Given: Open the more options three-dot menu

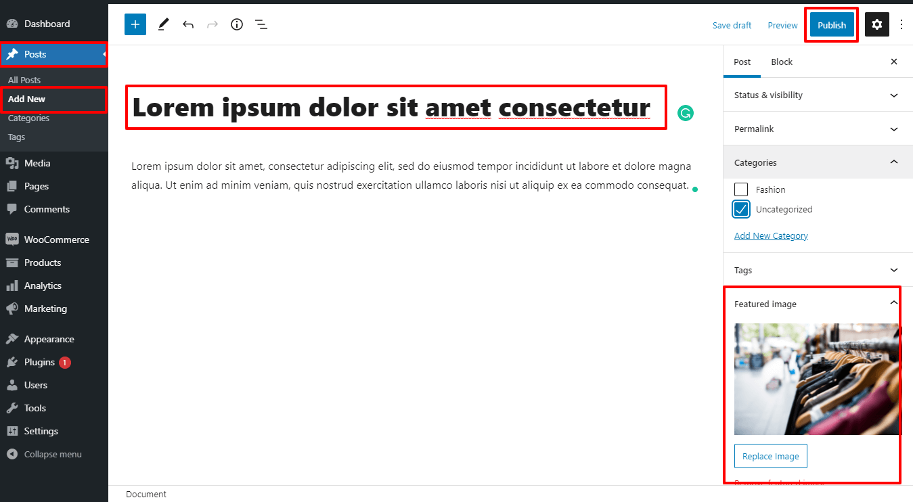Looking at the screenshot, I should [x=901, y=24].
